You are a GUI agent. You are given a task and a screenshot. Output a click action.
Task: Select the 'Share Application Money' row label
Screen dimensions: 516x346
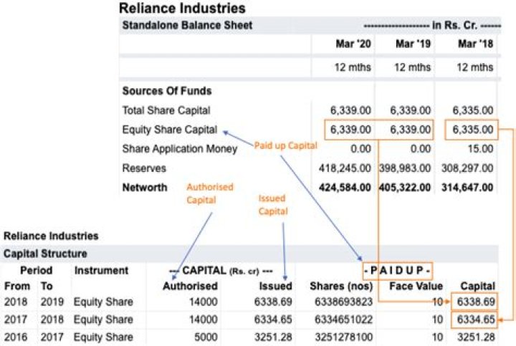[180, 149]
